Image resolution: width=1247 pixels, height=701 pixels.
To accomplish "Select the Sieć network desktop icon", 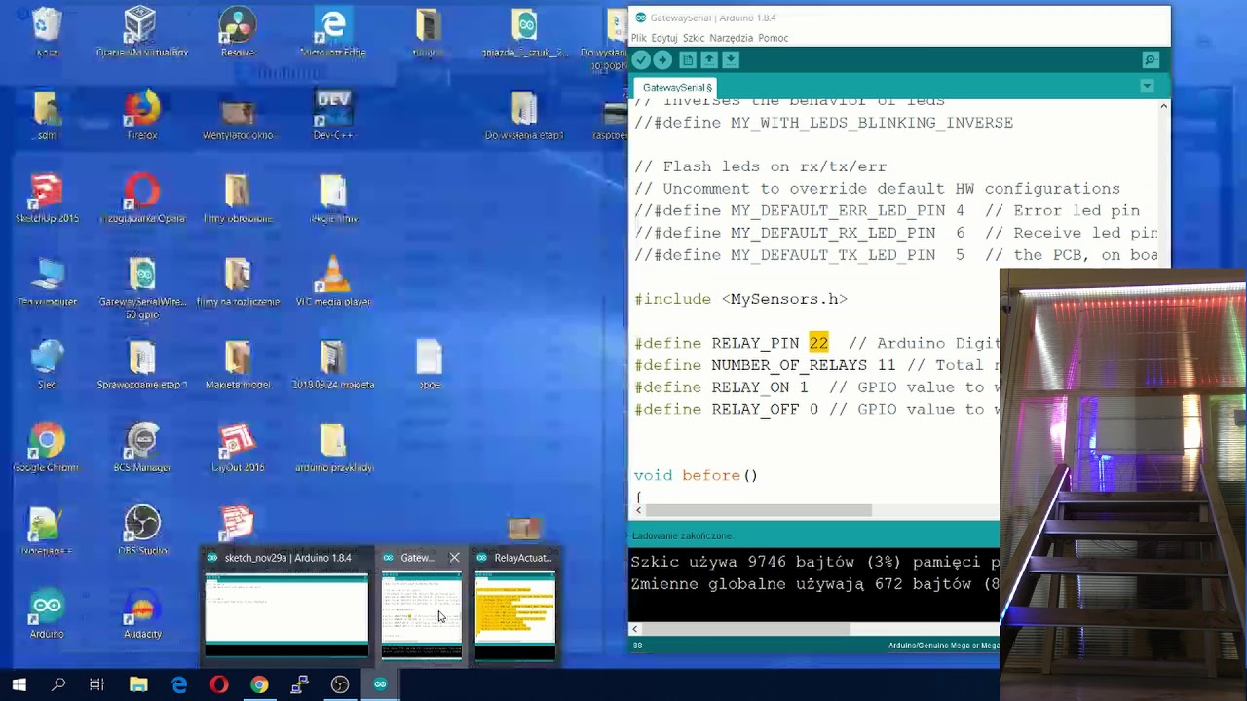I will pyautogui.click(x=47, y=364).
